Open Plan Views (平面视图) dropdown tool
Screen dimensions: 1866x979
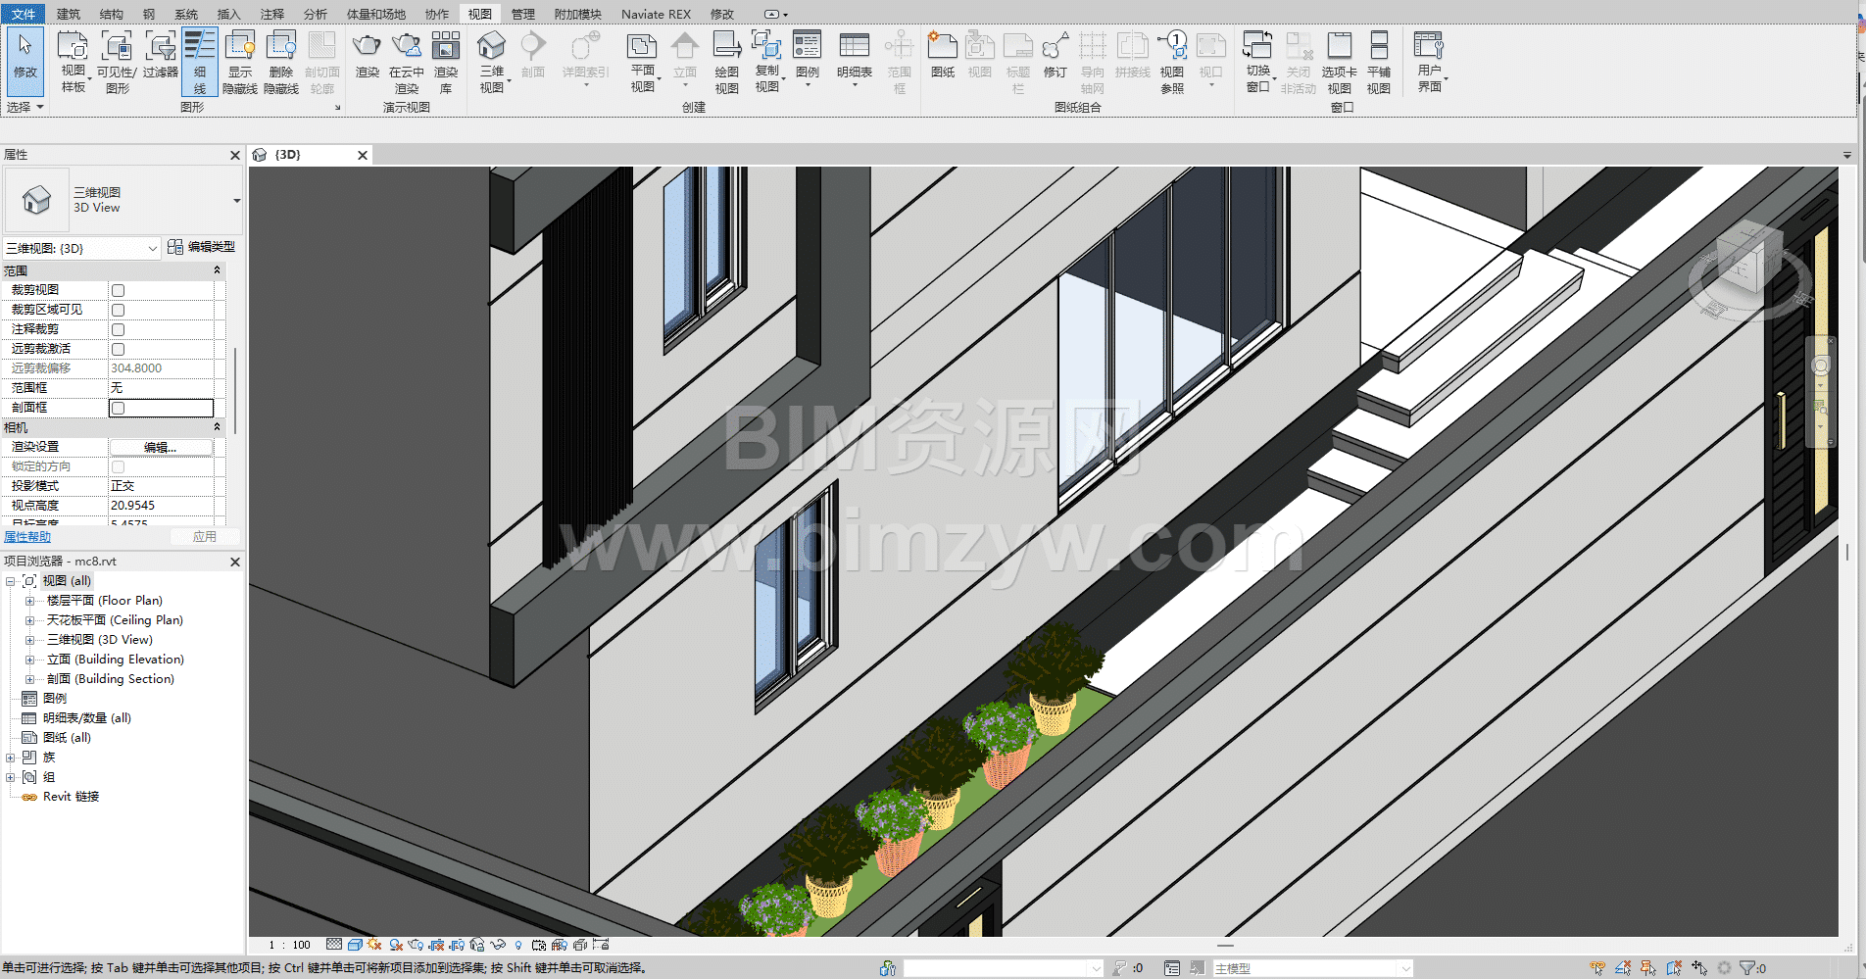643,61
